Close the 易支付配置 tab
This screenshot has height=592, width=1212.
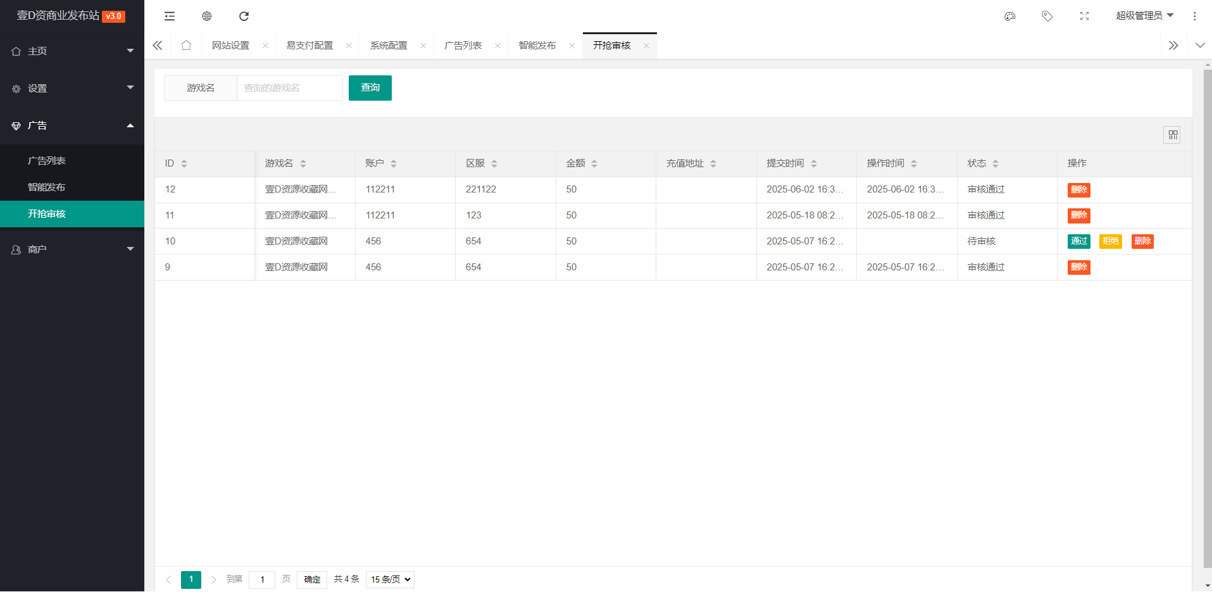pyautogui.click(x=349, y=46)
